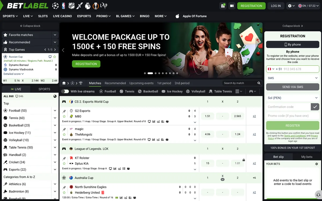The height and width of the screenshot is (201, 322).
Task: Show the previous top game
Action: (x=45, y=50)
